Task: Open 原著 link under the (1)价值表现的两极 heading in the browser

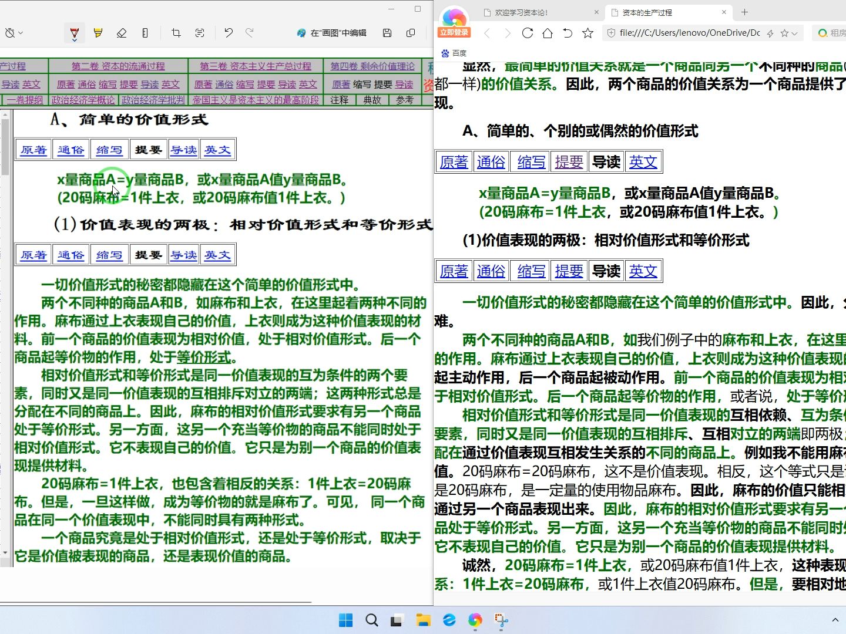Action: (454, 271)
